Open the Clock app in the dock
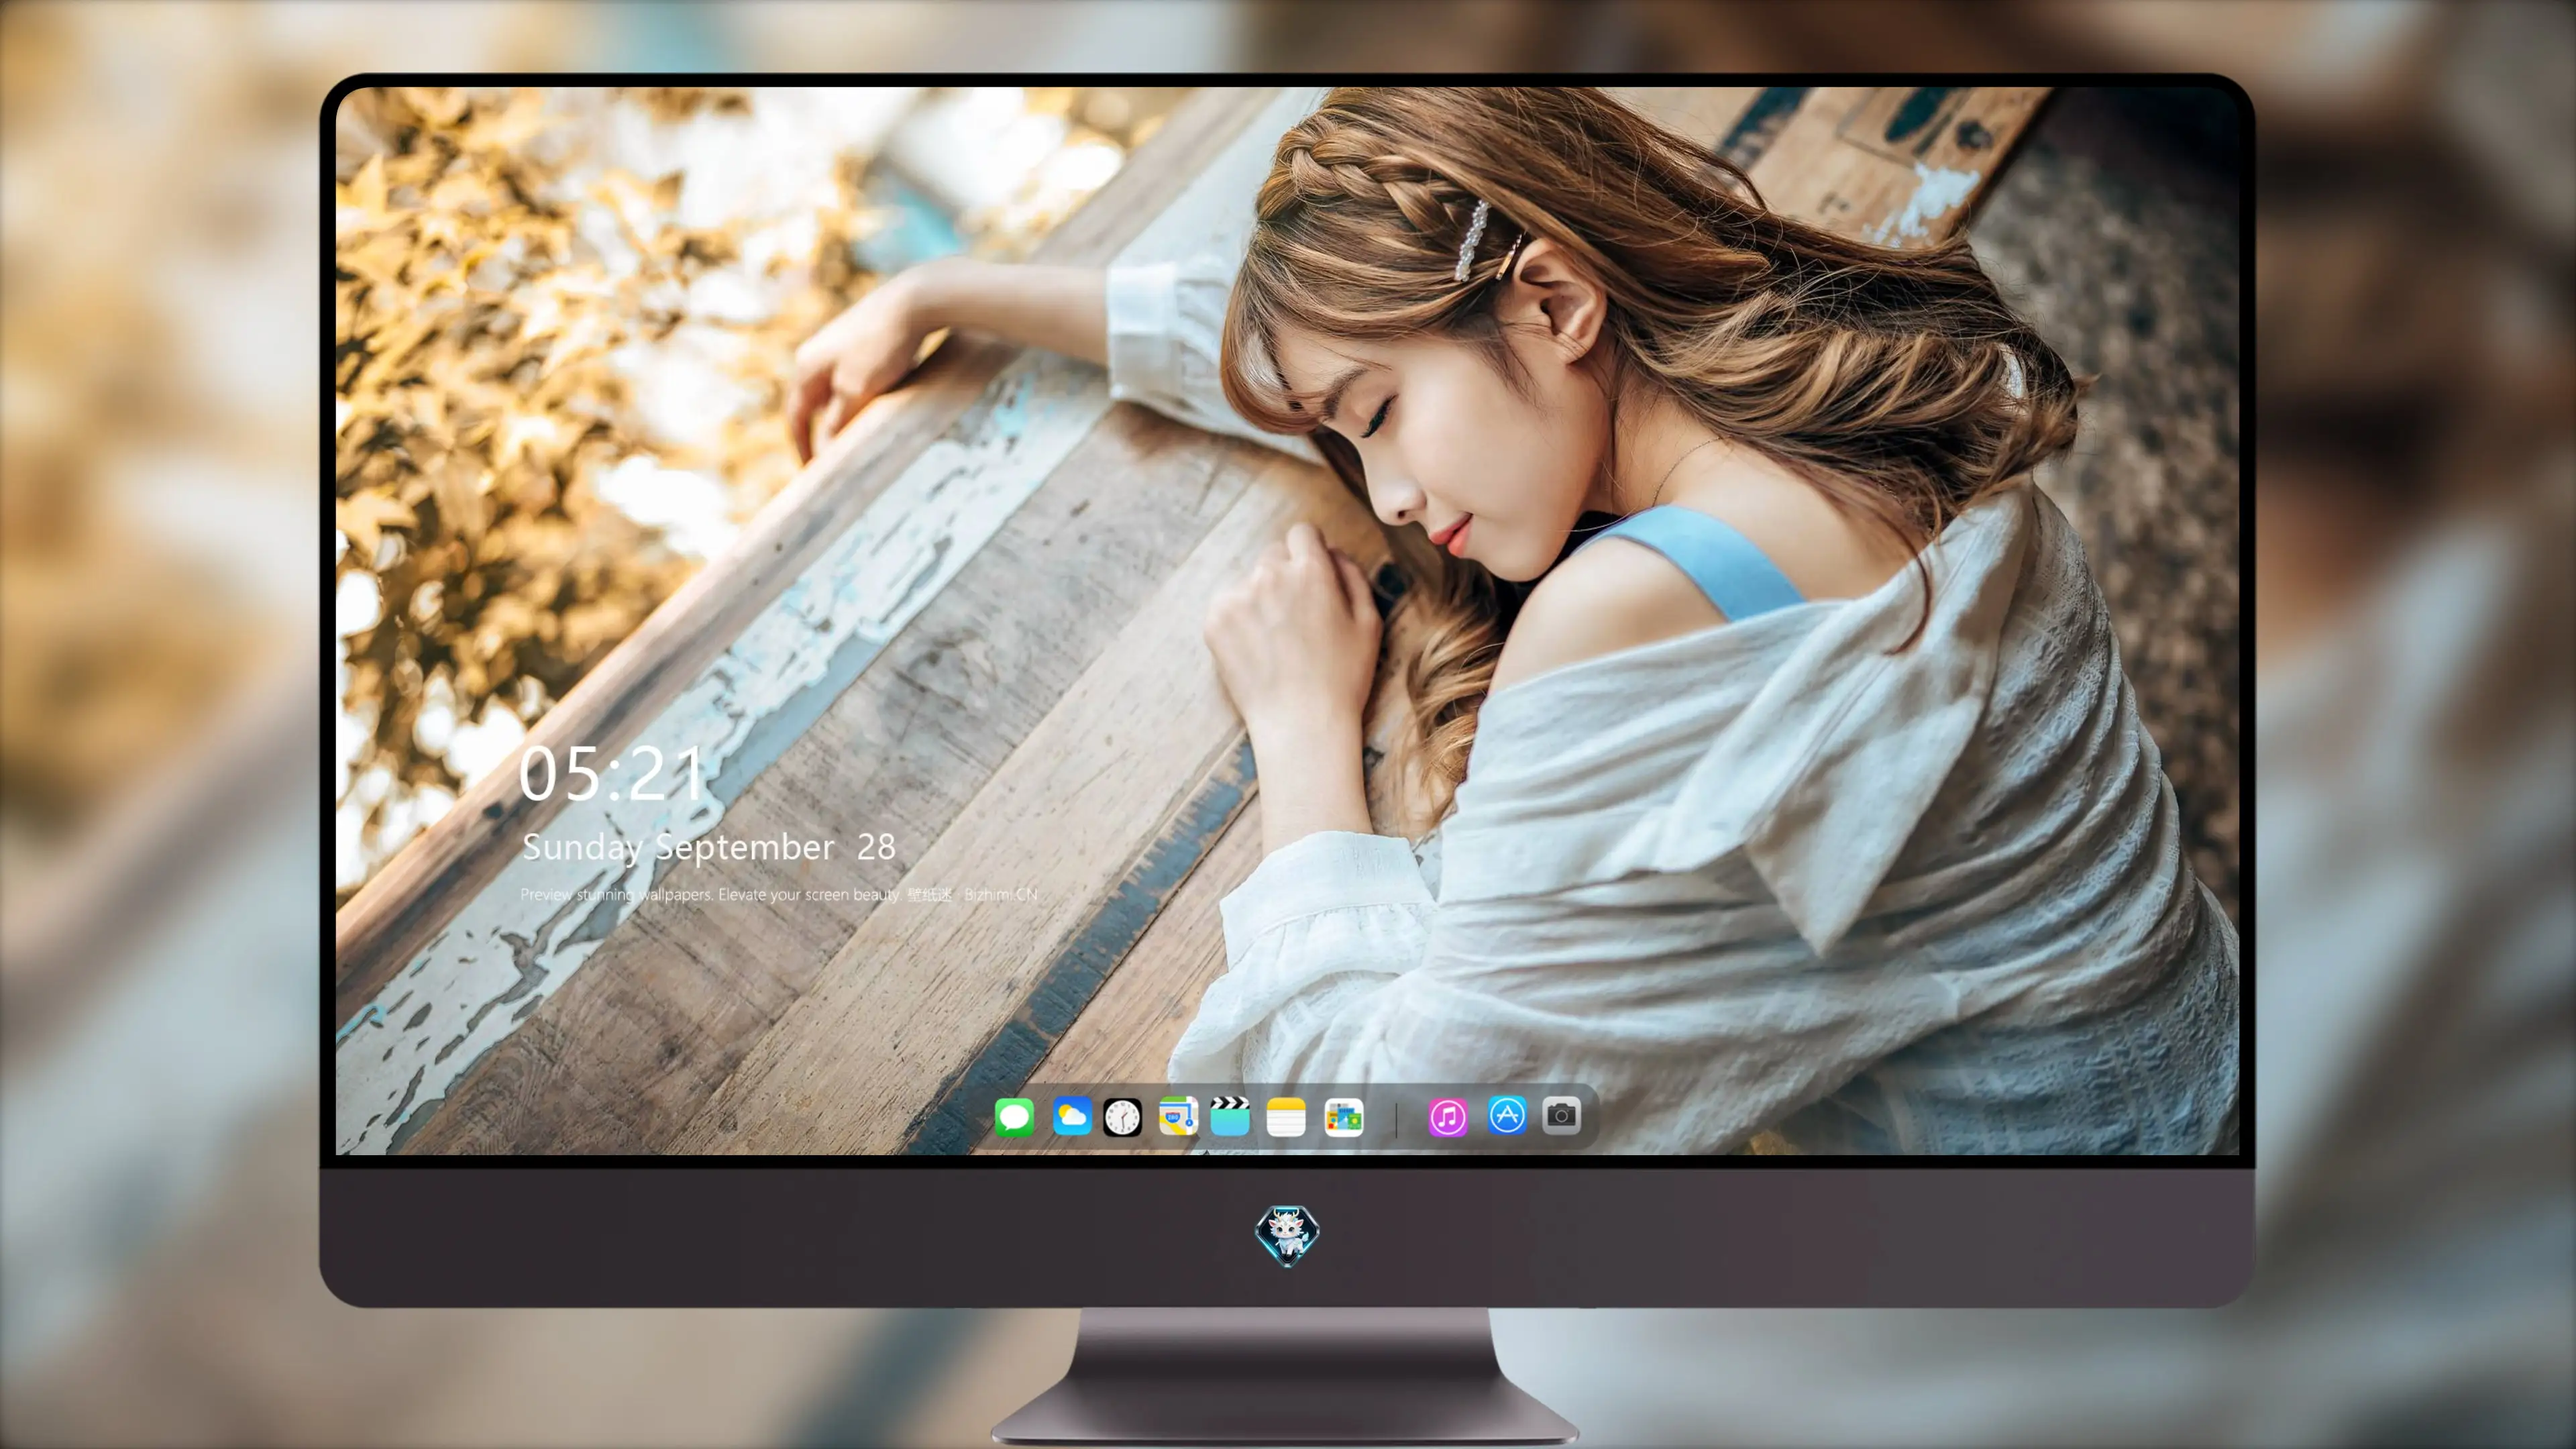Viewport: 2576px width, 1449px height. point(1122,1117)
